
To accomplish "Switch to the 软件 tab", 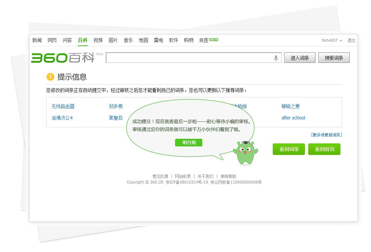I will [174, 40].
